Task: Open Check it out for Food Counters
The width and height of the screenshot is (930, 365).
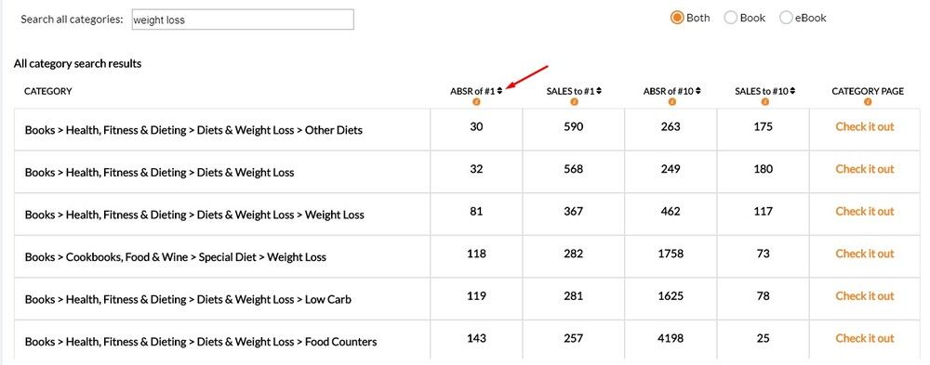Action: [864, 338]
